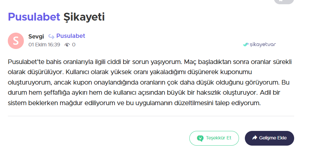Viewport: 317px width, 159px height.
Task: Click the pink S user avatar
Action: 16,41
